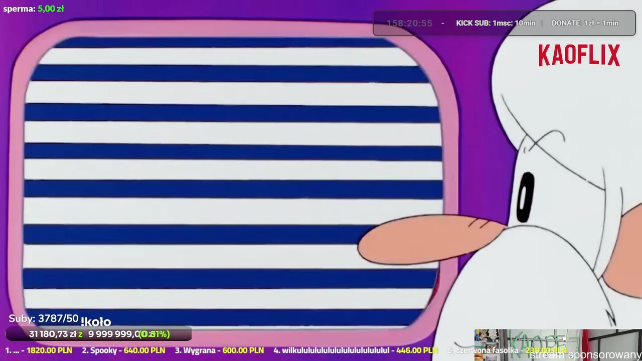Click top donor entry '1. ... - 1820.00 PLN'

click(x=39, y=350)
